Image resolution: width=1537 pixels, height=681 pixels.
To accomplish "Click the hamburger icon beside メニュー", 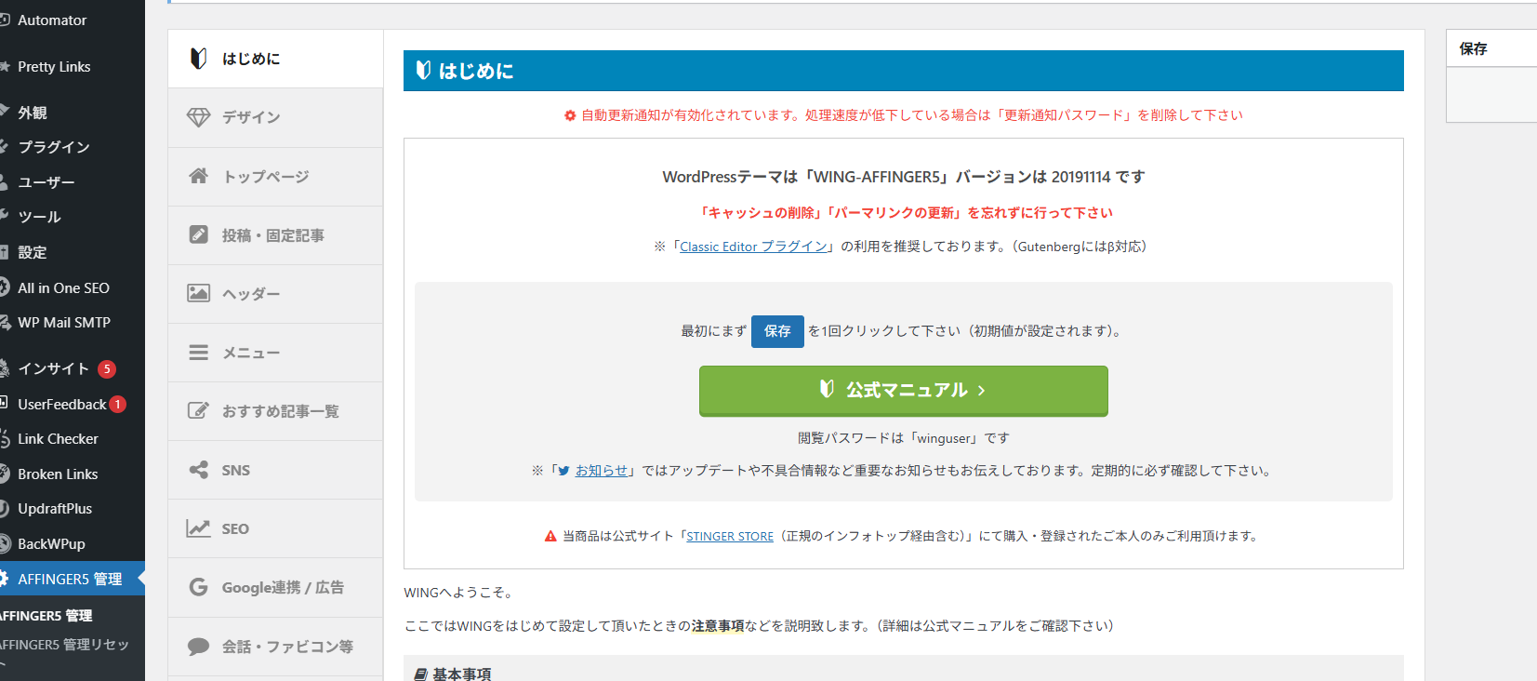I will 198,353.
